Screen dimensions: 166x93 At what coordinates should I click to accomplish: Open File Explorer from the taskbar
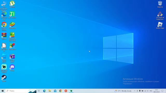pyautogui.click(x=50, y=91)
